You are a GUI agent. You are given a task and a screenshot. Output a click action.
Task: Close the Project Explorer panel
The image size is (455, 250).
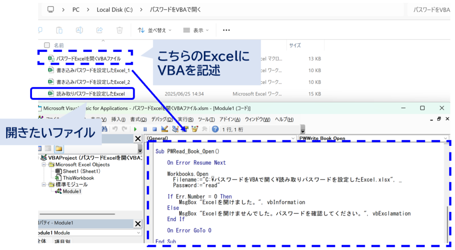(138, 139)
